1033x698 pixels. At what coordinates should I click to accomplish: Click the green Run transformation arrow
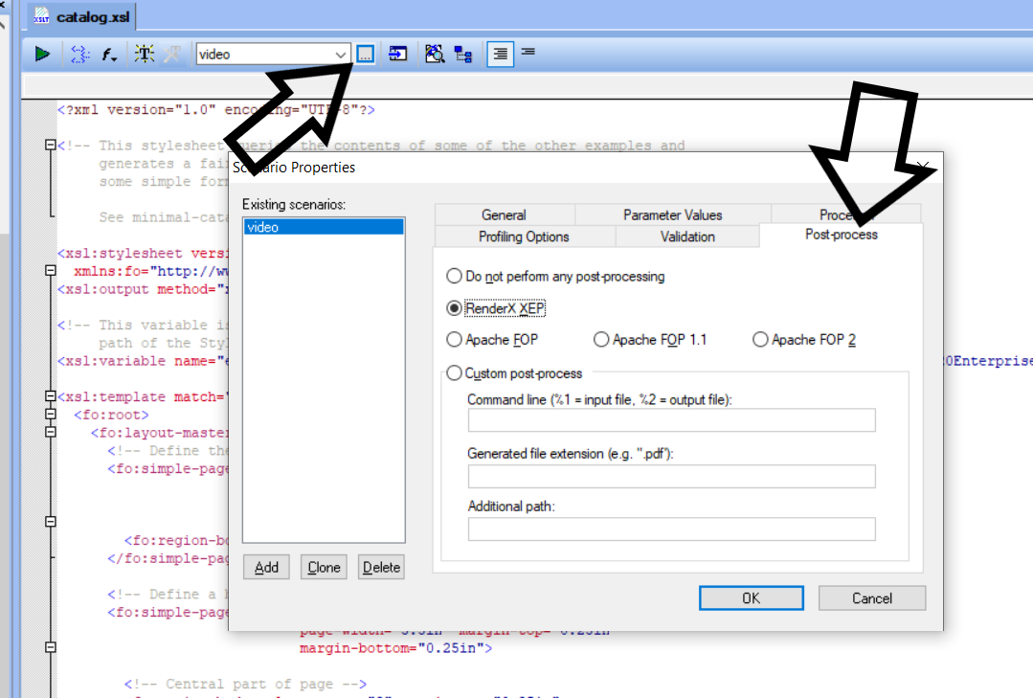(x=42, y=55)
